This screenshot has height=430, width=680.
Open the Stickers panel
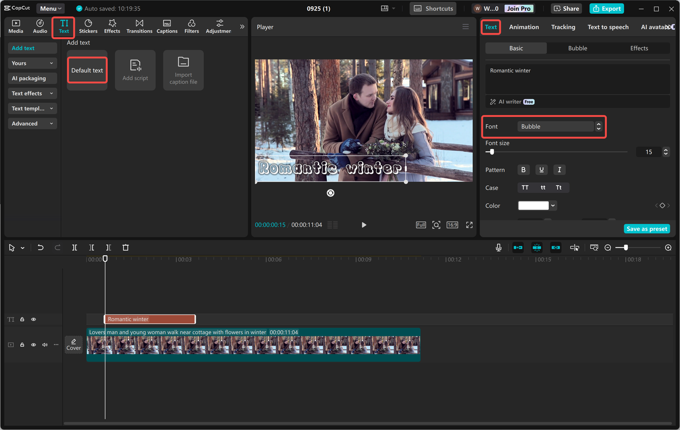tap(88, 27)
